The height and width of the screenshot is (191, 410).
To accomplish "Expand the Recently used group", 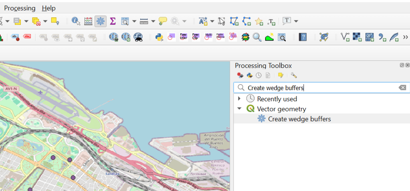I will click(240, 99).
